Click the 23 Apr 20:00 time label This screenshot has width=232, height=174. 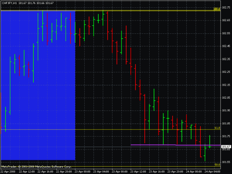coord(175,172)
